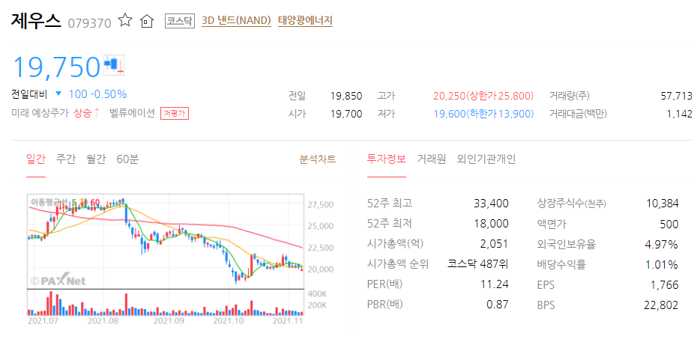Click 액면가 value 500
Screen dimensions: 700x339
(x=669, y=224)
